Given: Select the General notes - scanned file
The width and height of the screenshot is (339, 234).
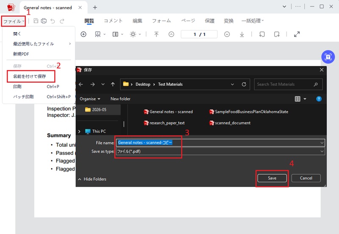Looking at the screenshot, I should point(168,112).
